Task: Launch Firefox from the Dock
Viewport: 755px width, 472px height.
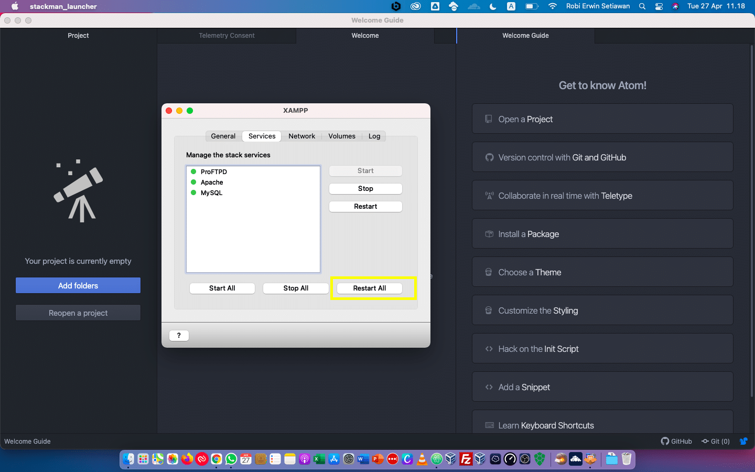Action: tap(187, 459)
